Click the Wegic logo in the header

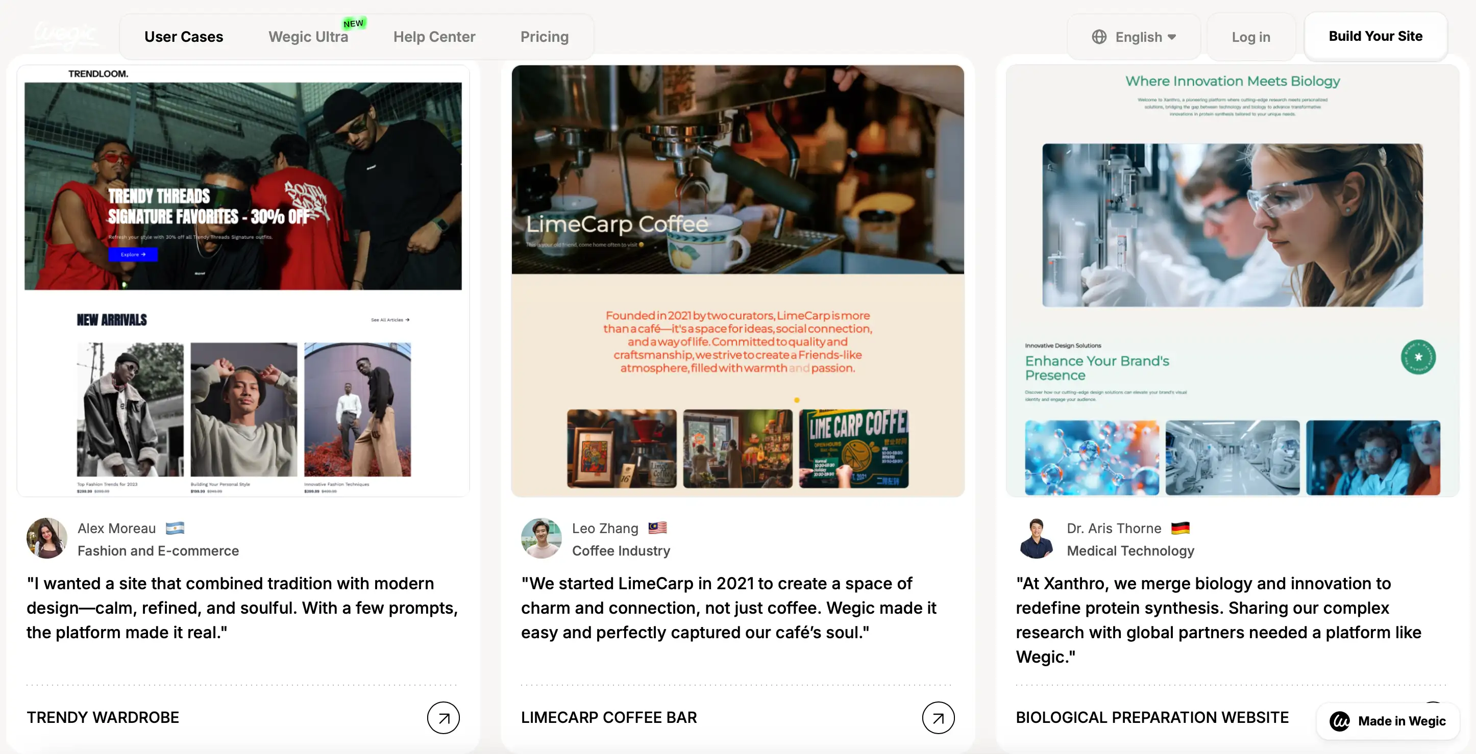64,36
